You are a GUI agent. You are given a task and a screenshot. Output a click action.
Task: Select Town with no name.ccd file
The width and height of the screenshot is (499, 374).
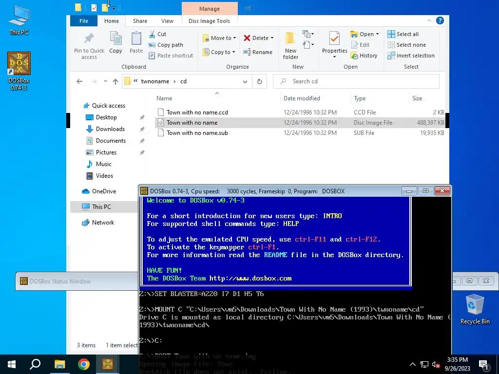coord(197,112)
